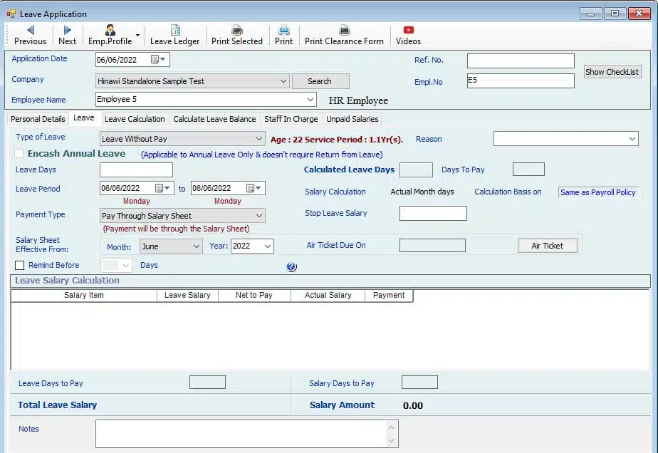Open Videos help link

408,36
